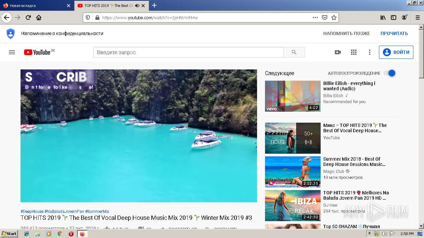Open YouTube settings three-dot menu
Screen dimensions: 424x238
[370, 52]
